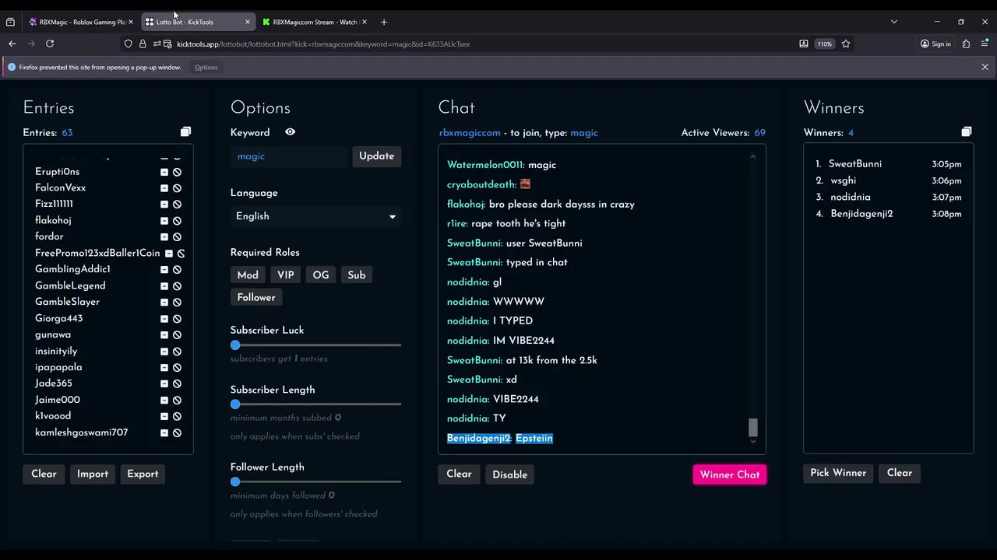Viewport: 997px width, 560px height.
Task: Click the 110% zoom level indicator
Action: tap(824, 44)
